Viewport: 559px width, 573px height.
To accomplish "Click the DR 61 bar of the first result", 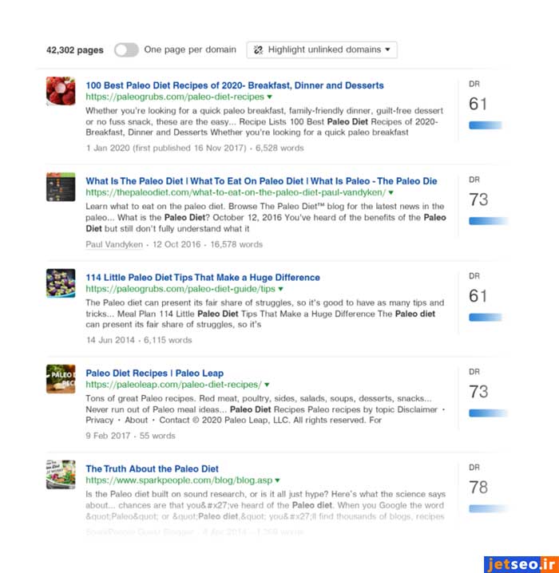I will pos(486,125).
